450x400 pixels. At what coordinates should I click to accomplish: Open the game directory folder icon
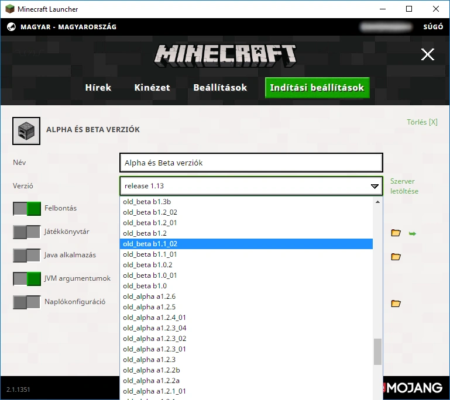396,233
